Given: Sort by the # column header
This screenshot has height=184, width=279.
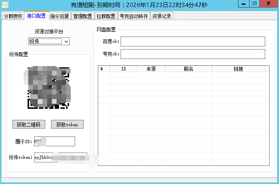Looking at the screenshot, I should [x=104, y=69].
